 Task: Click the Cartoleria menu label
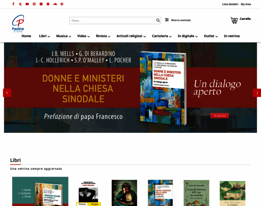click(160, 36)
